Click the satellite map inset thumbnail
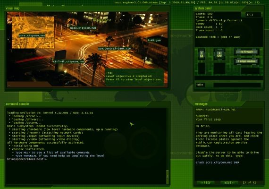Screen dimensions: 269x189 coord(33,32)
